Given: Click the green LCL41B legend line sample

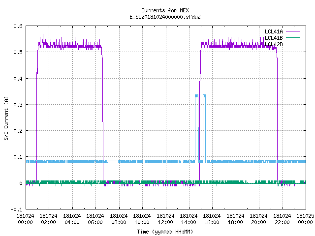Looking at the screenshot, I should [x=293, y=38].
